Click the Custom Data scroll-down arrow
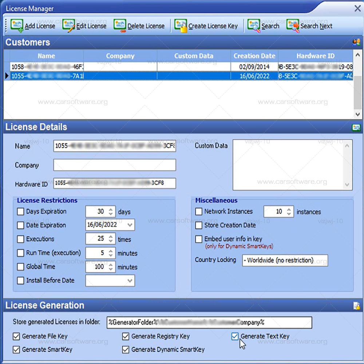This screenshot has width=364, height=364. tap(347, 185)
